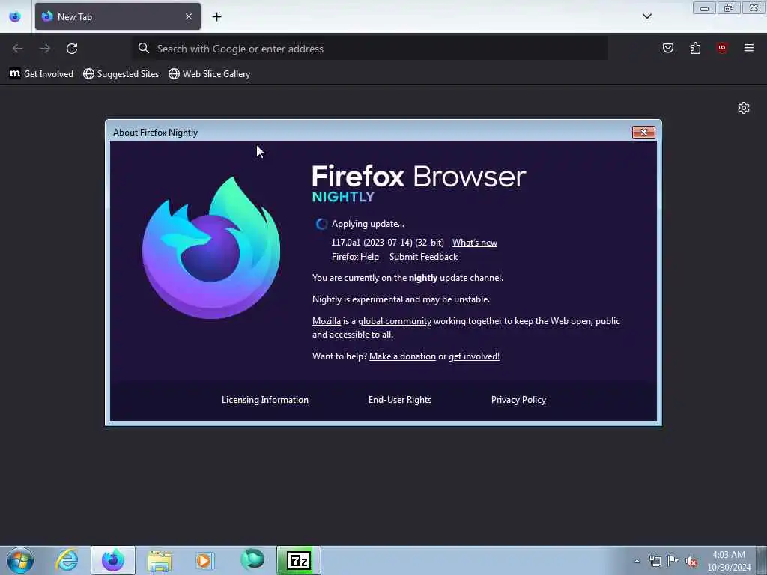Minimize the Firefox window
This screenshot has width=767, height=575.
(x=704, y=7)
